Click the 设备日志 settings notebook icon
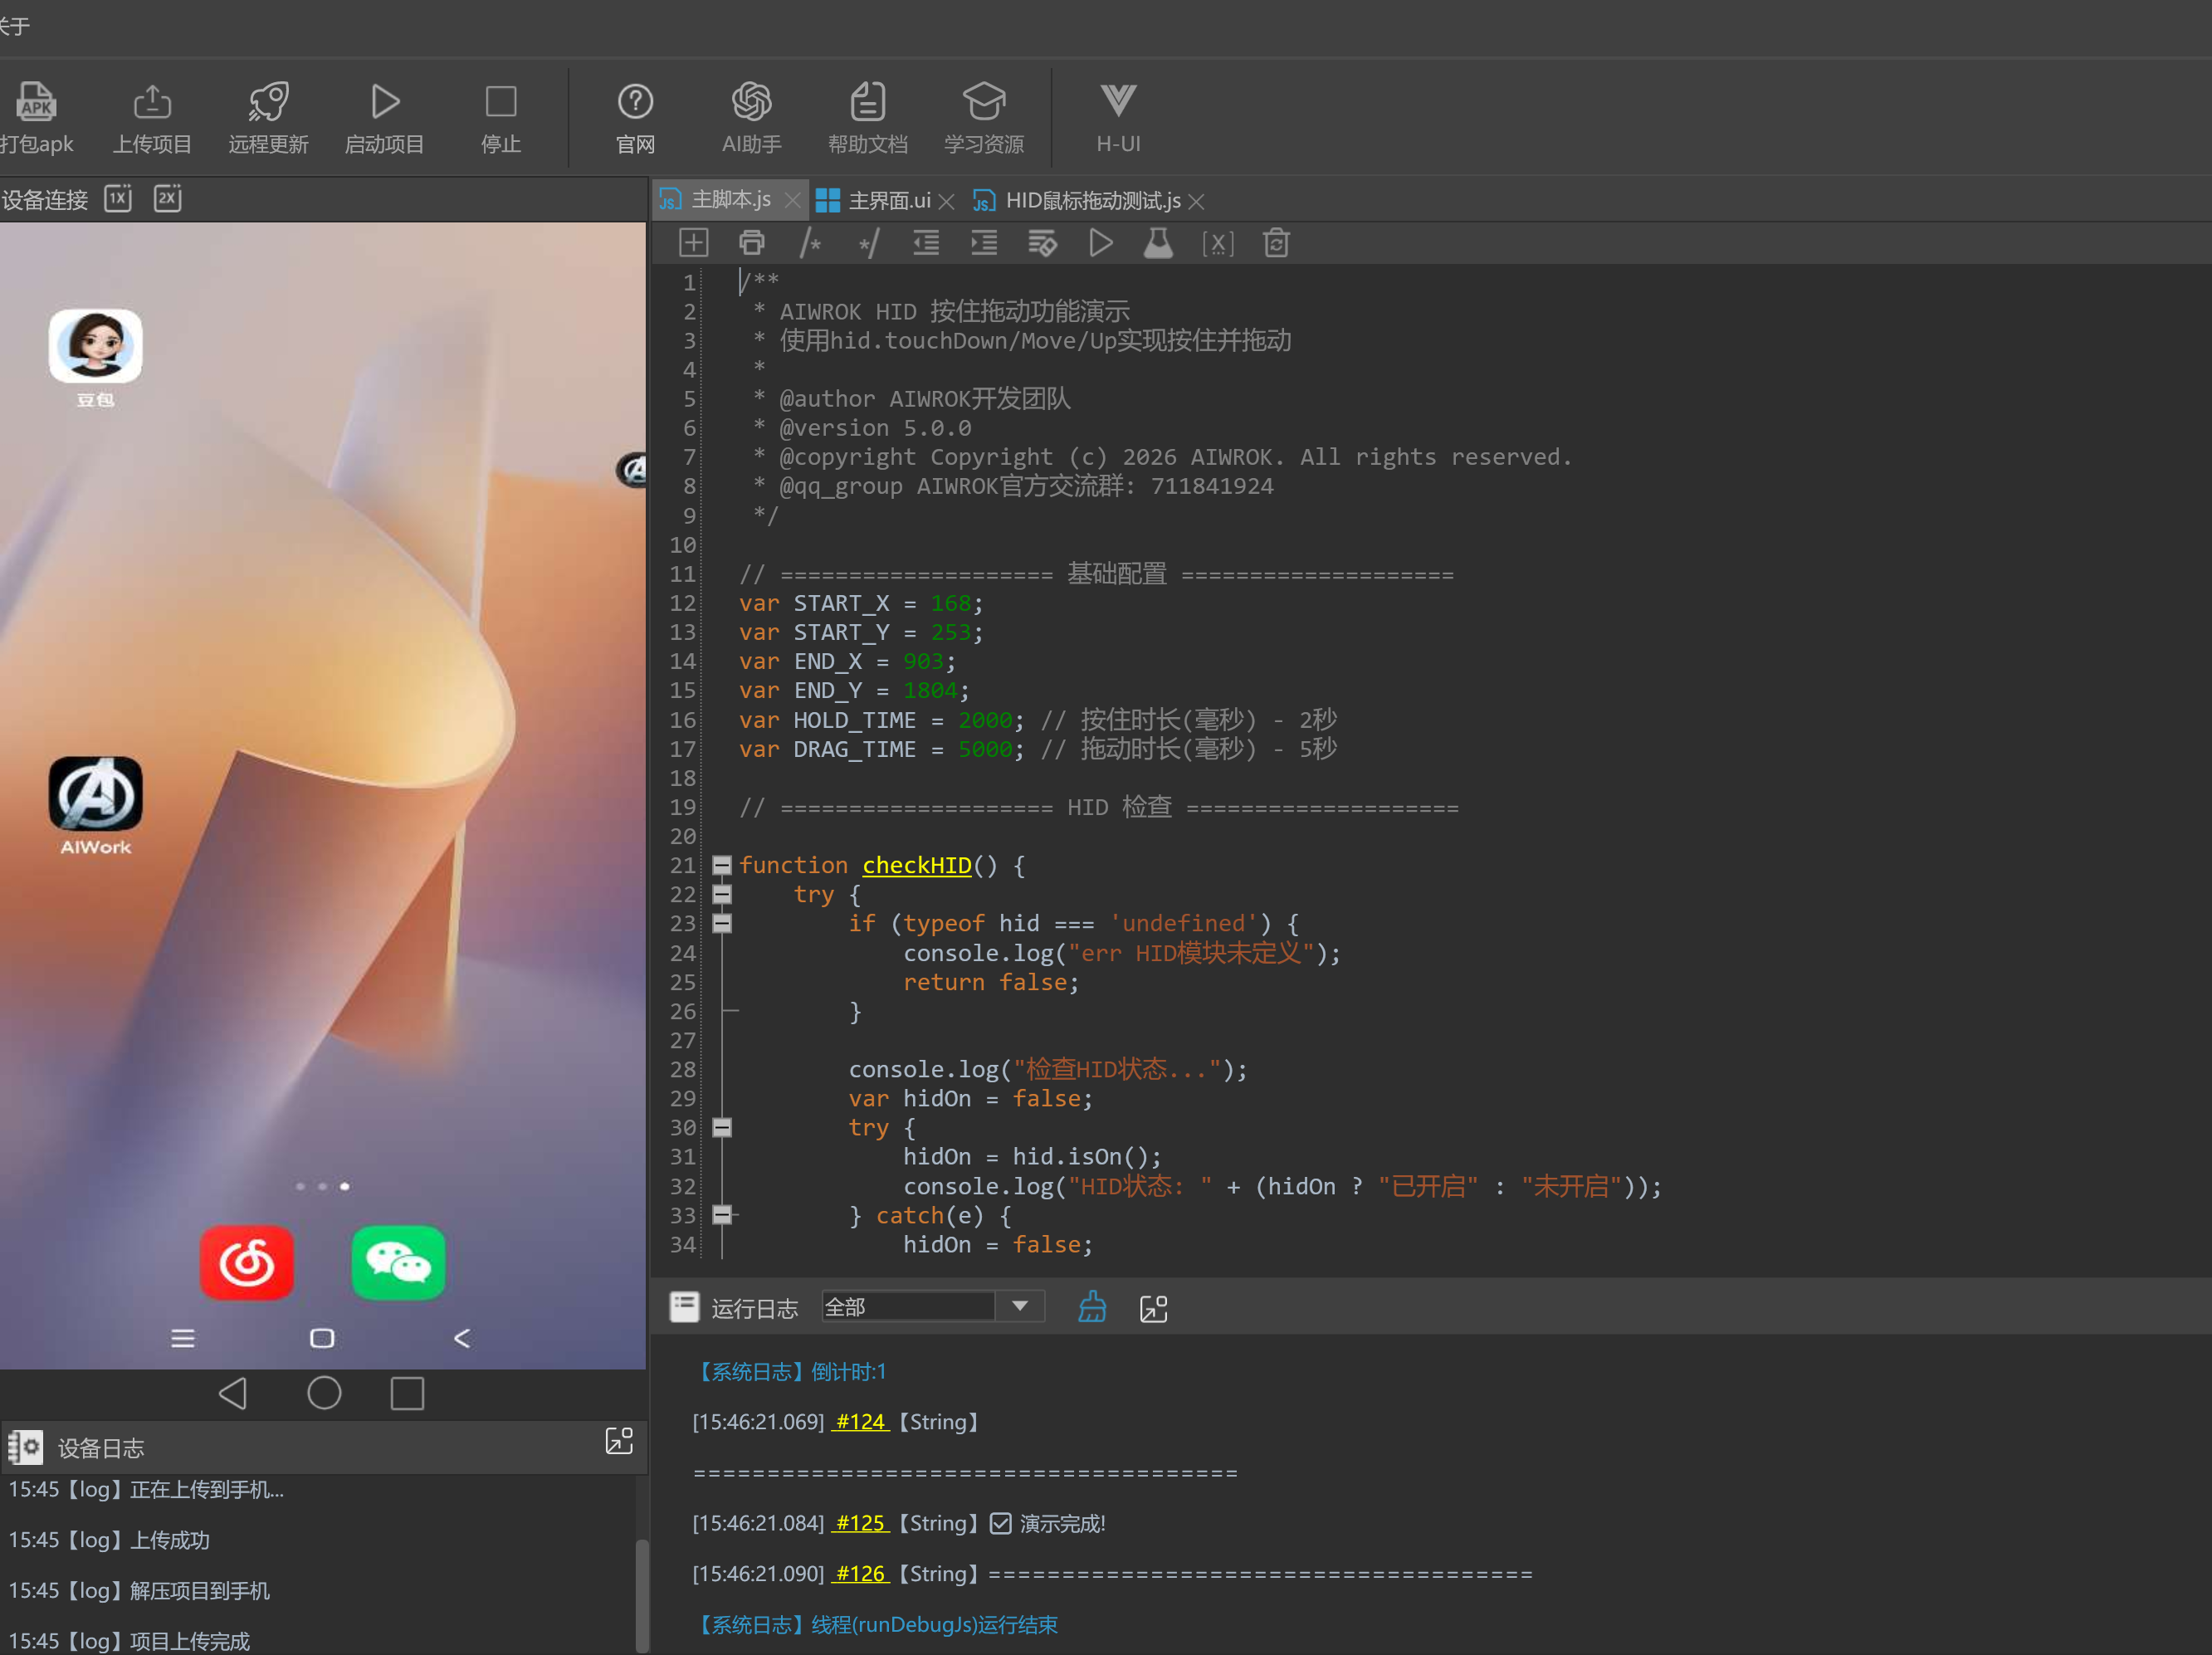2212x1655 pixels. [25, 1447]
